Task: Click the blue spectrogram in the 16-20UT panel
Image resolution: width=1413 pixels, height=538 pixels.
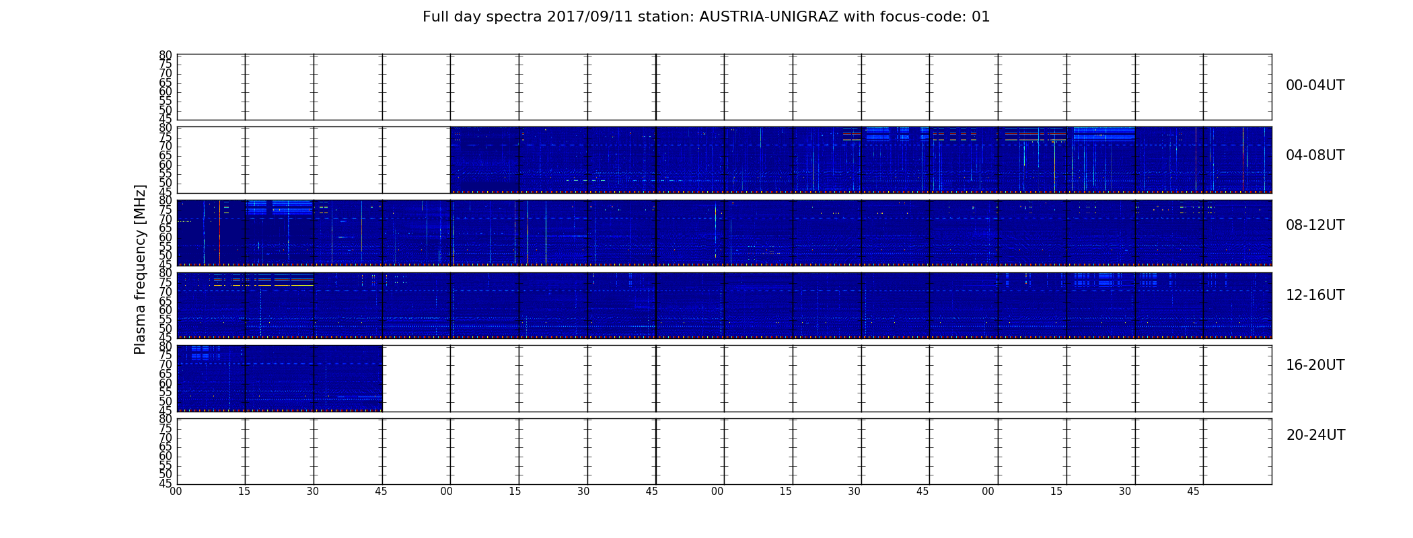Action: [x=279, y=378]
